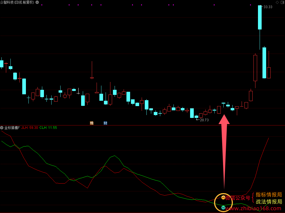
Task: Click the 金标猎鹰F indicator name
Action: click(12, 128)
